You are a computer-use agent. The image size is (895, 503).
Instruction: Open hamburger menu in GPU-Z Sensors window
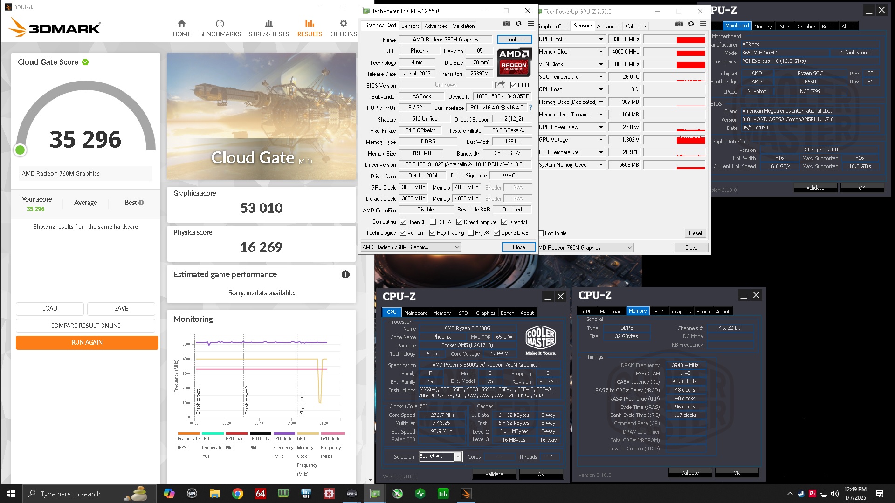tap(703, 24)
